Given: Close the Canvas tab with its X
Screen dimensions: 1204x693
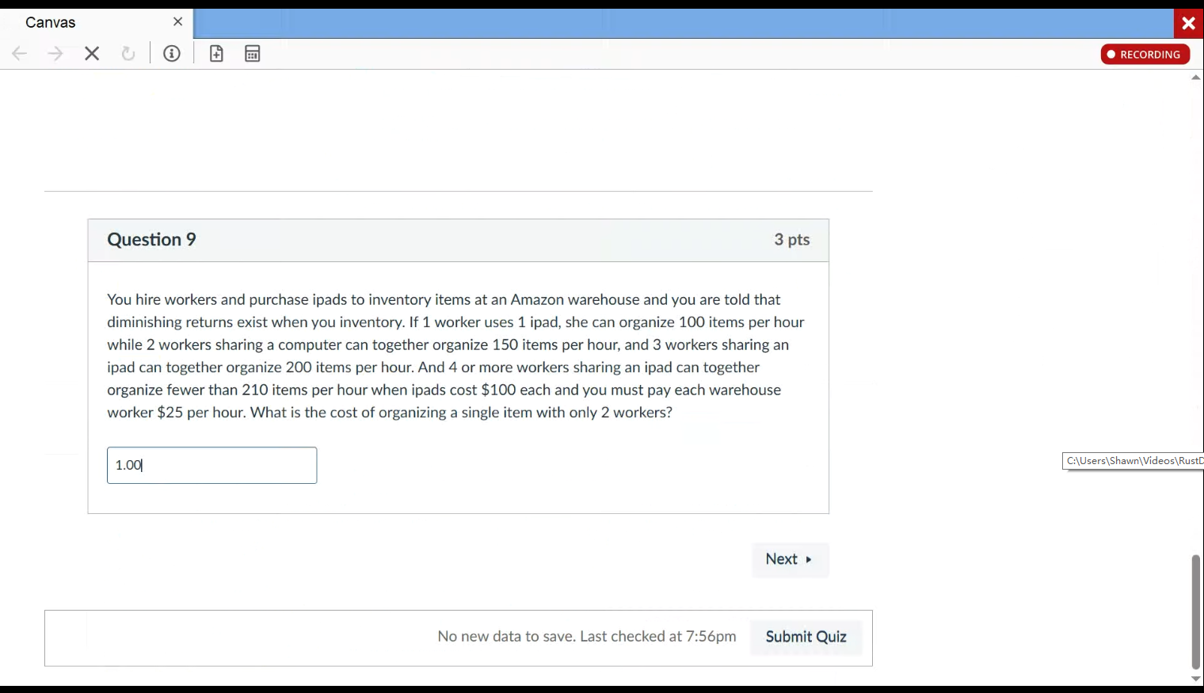Looking at the screenshot, I should coord(177,21).
